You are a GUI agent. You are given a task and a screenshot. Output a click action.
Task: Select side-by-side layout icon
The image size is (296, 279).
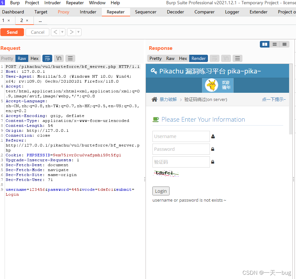265,44
